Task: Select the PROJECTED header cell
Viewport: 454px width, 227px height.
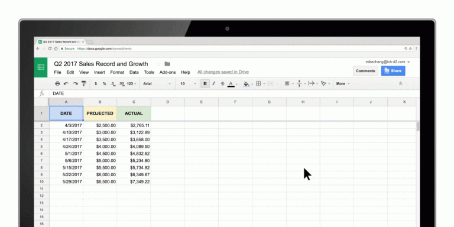Action: [x=100, y=113]
